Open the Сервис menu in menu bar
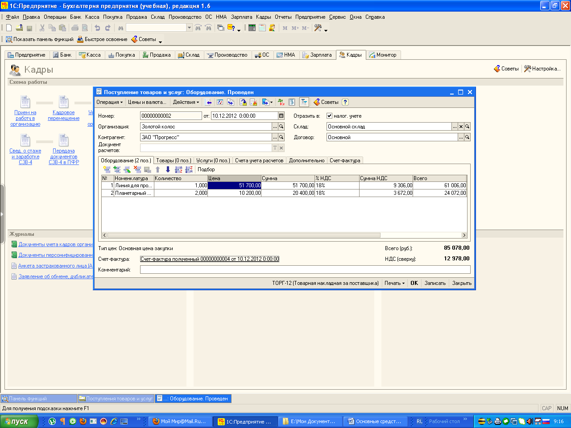Screen dimensions: 571x428 [337, 17]
